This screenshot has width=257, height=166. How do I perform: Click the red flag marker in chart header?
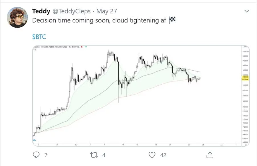click(x=82, y=47)
